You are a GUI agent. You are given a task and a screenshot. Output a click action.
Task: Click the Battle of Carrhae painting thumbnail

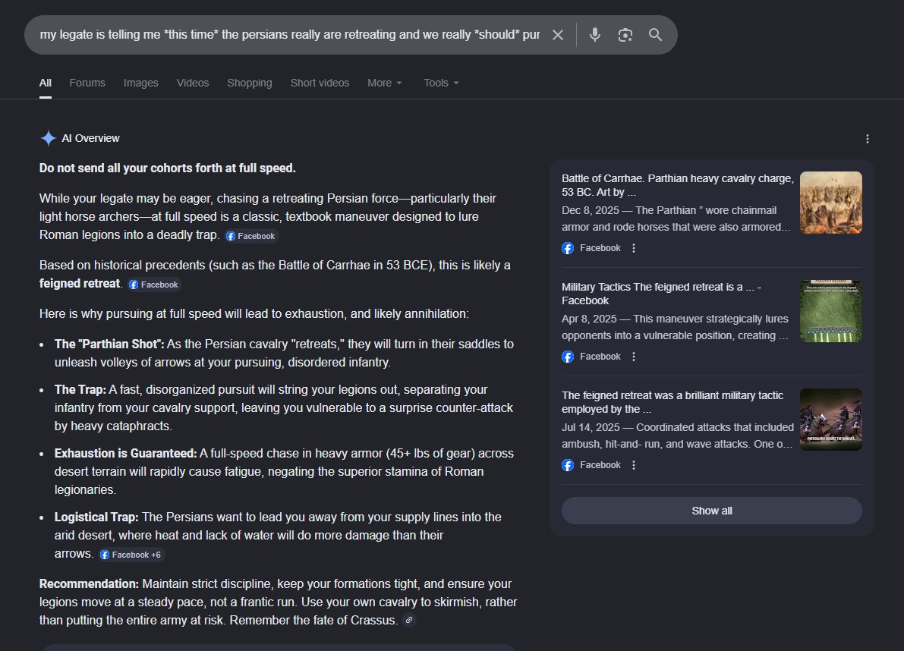click(x=831, y=203)
